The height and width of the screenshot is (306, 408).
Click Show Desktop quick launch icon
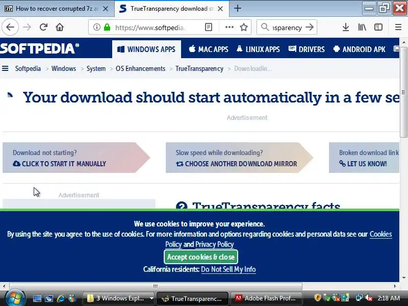click(37, 298)
